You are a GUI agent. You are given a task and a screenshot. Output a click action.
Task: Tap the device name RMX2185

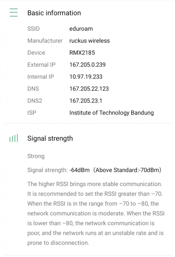point(82,53)
